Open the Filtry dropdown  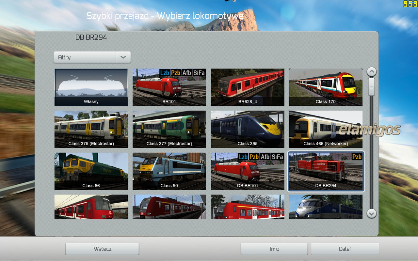[92, 57]
